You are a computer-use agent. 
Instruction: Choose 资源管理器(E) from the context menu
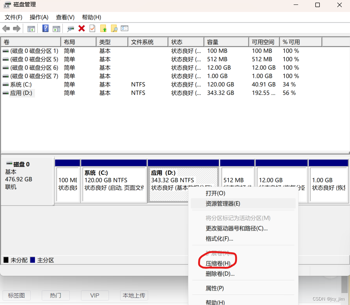click(243, 203)
